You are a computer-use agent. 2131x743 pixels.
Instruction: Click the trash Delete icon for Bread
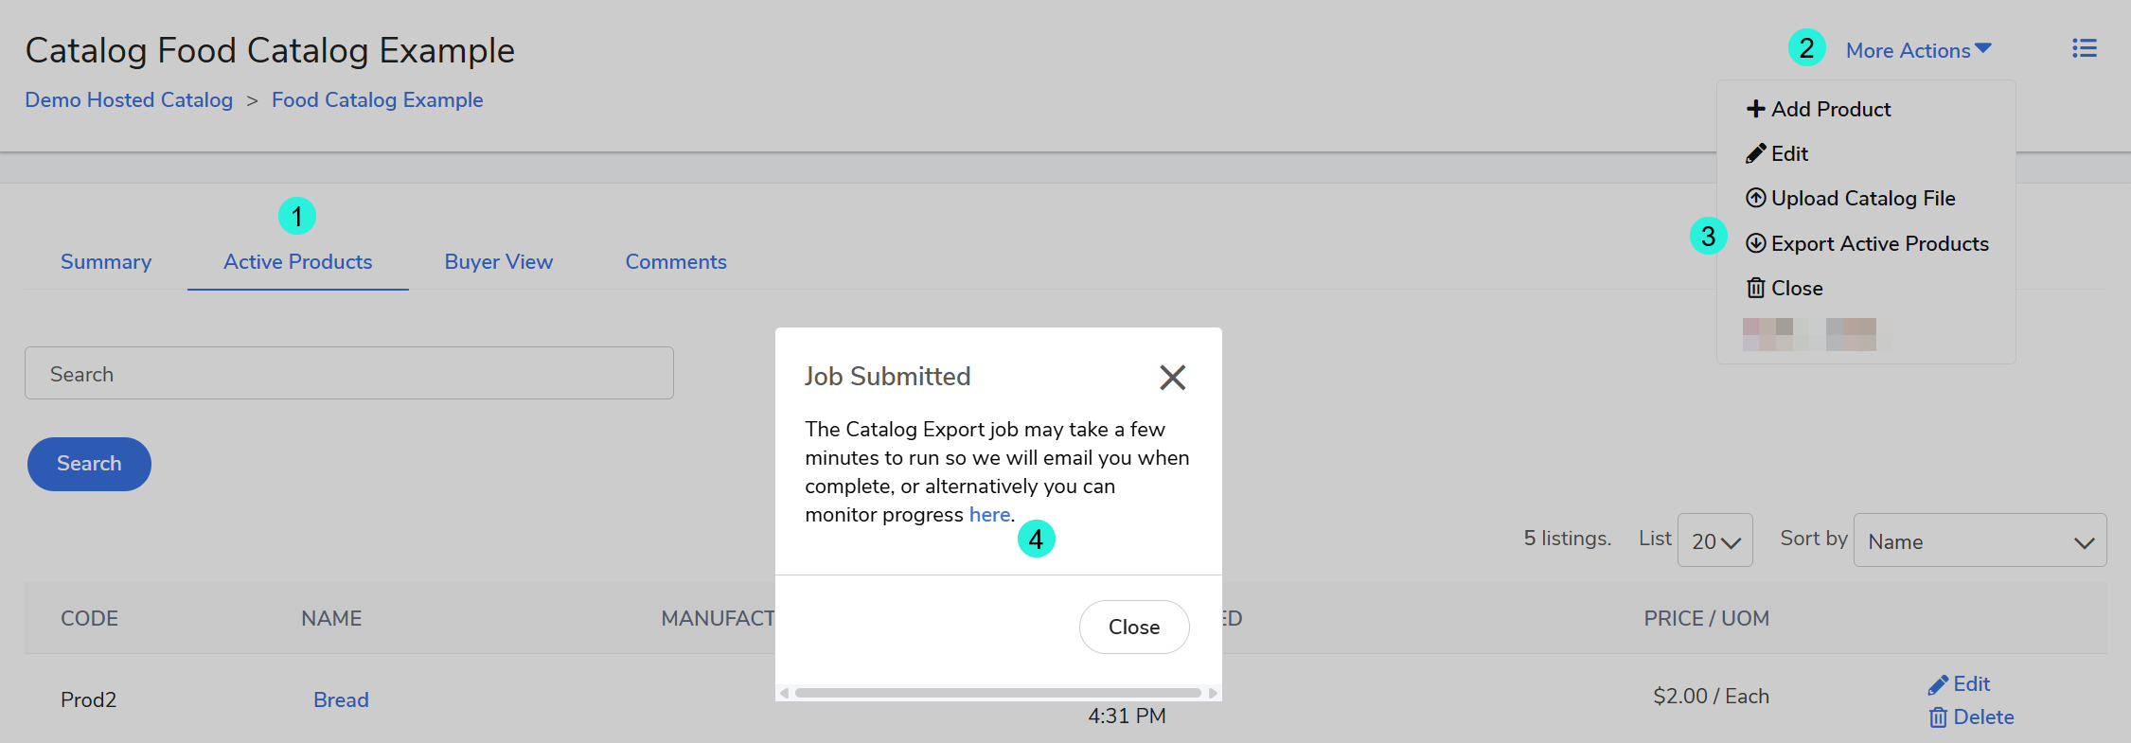1938,717
